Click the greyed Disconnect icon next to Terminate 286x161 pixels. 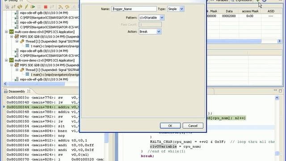click(x=52, y=7)
